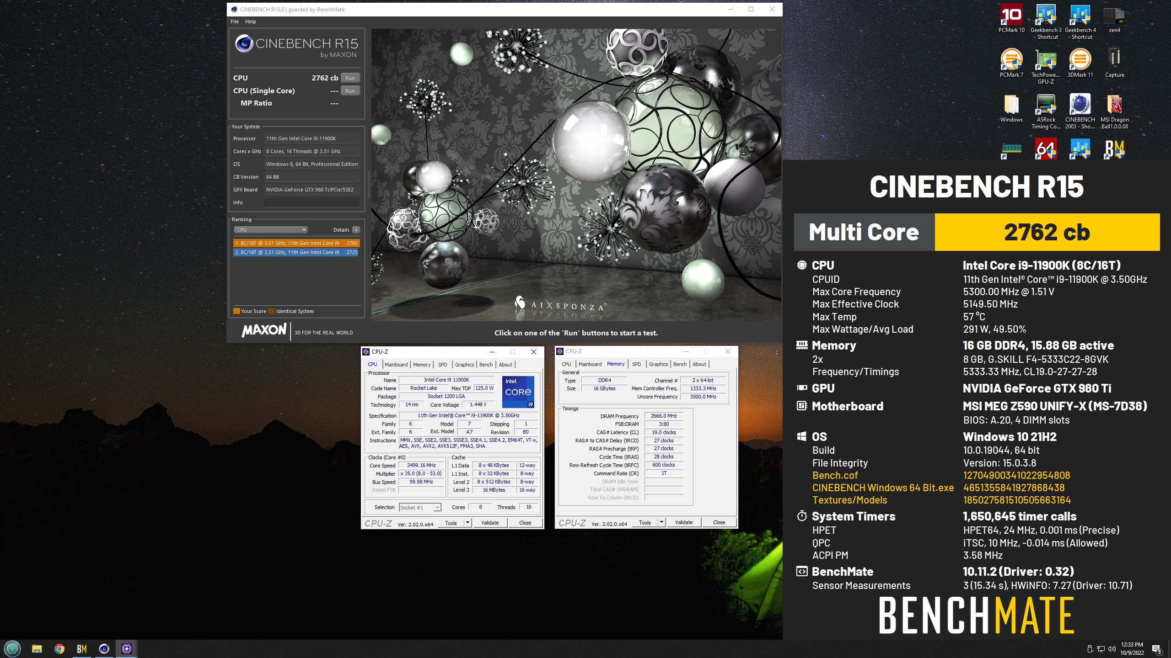
Task: Click the rendered spheres image in Cinebench
Action: coord(576,175)
